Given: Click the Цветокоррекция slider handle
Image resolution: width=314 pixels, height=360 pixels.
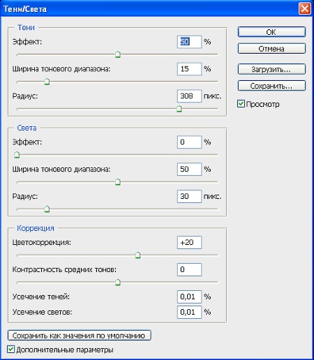Looking at the screenshot, I should (138, 255).
